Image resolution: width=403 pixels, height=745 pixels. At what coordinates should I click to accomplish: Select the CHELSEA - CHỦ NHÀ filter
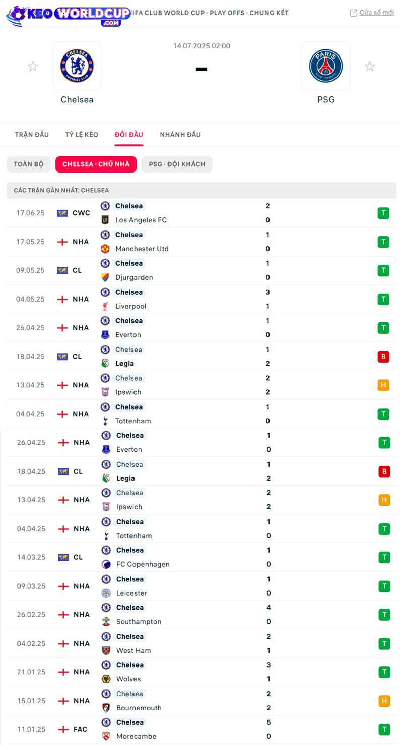(x=96, y=164)
